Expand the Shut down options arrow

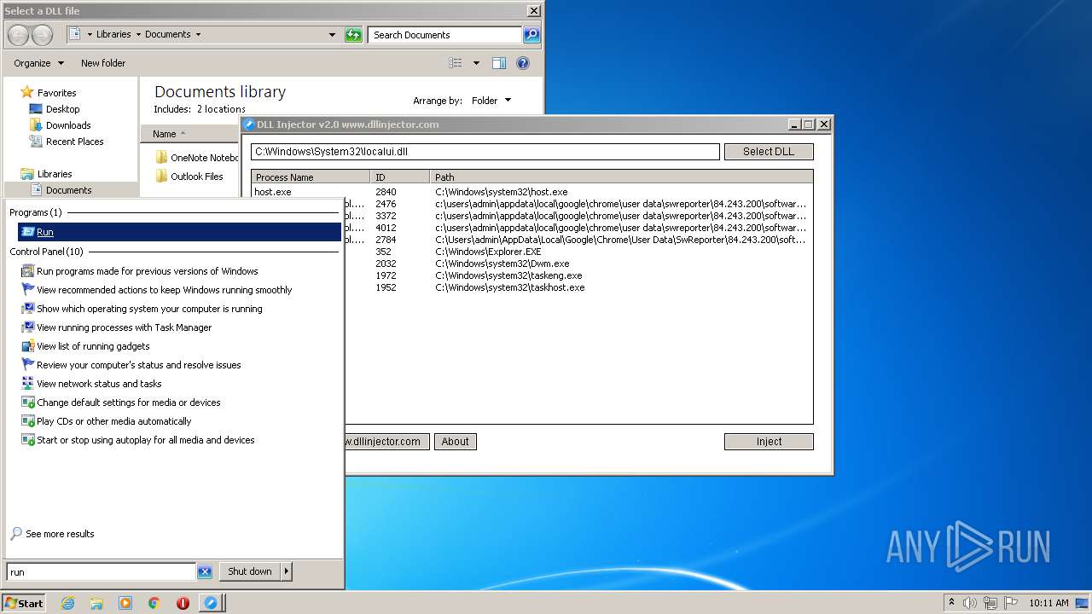tap(287, 571)
